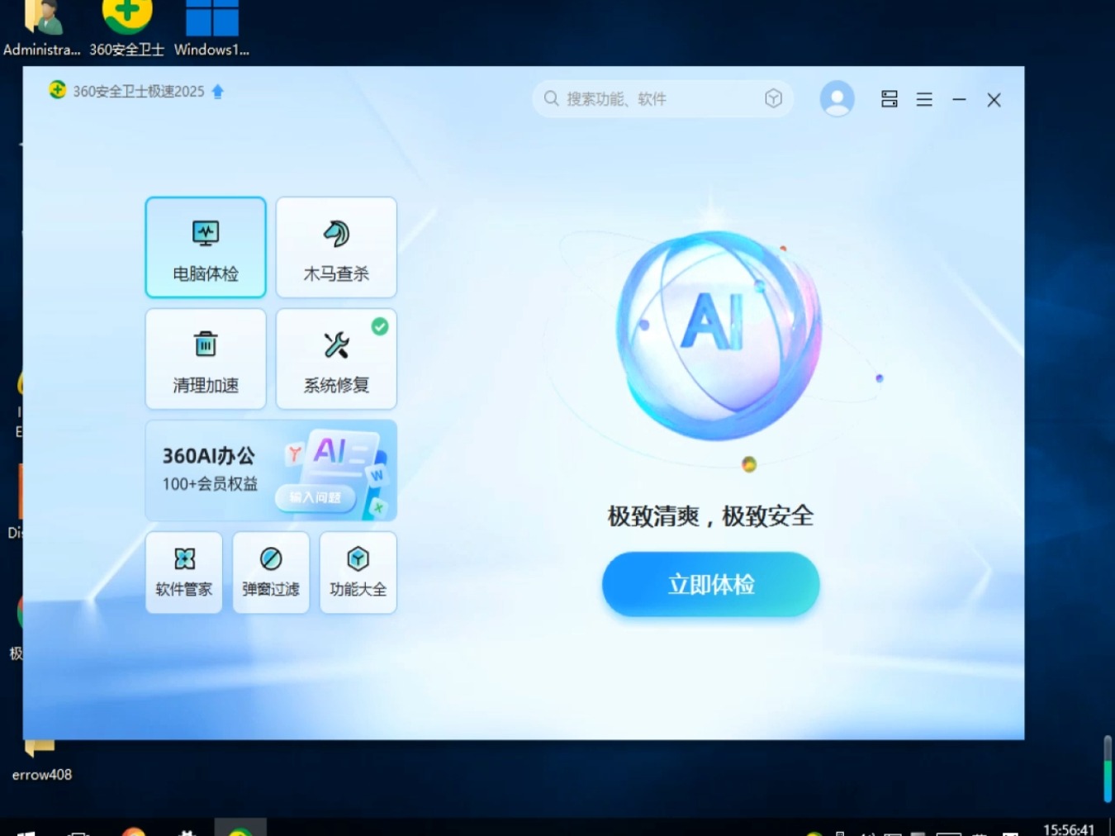
Task: Click the 360 taskbar application button
Action: click(240, 828)
